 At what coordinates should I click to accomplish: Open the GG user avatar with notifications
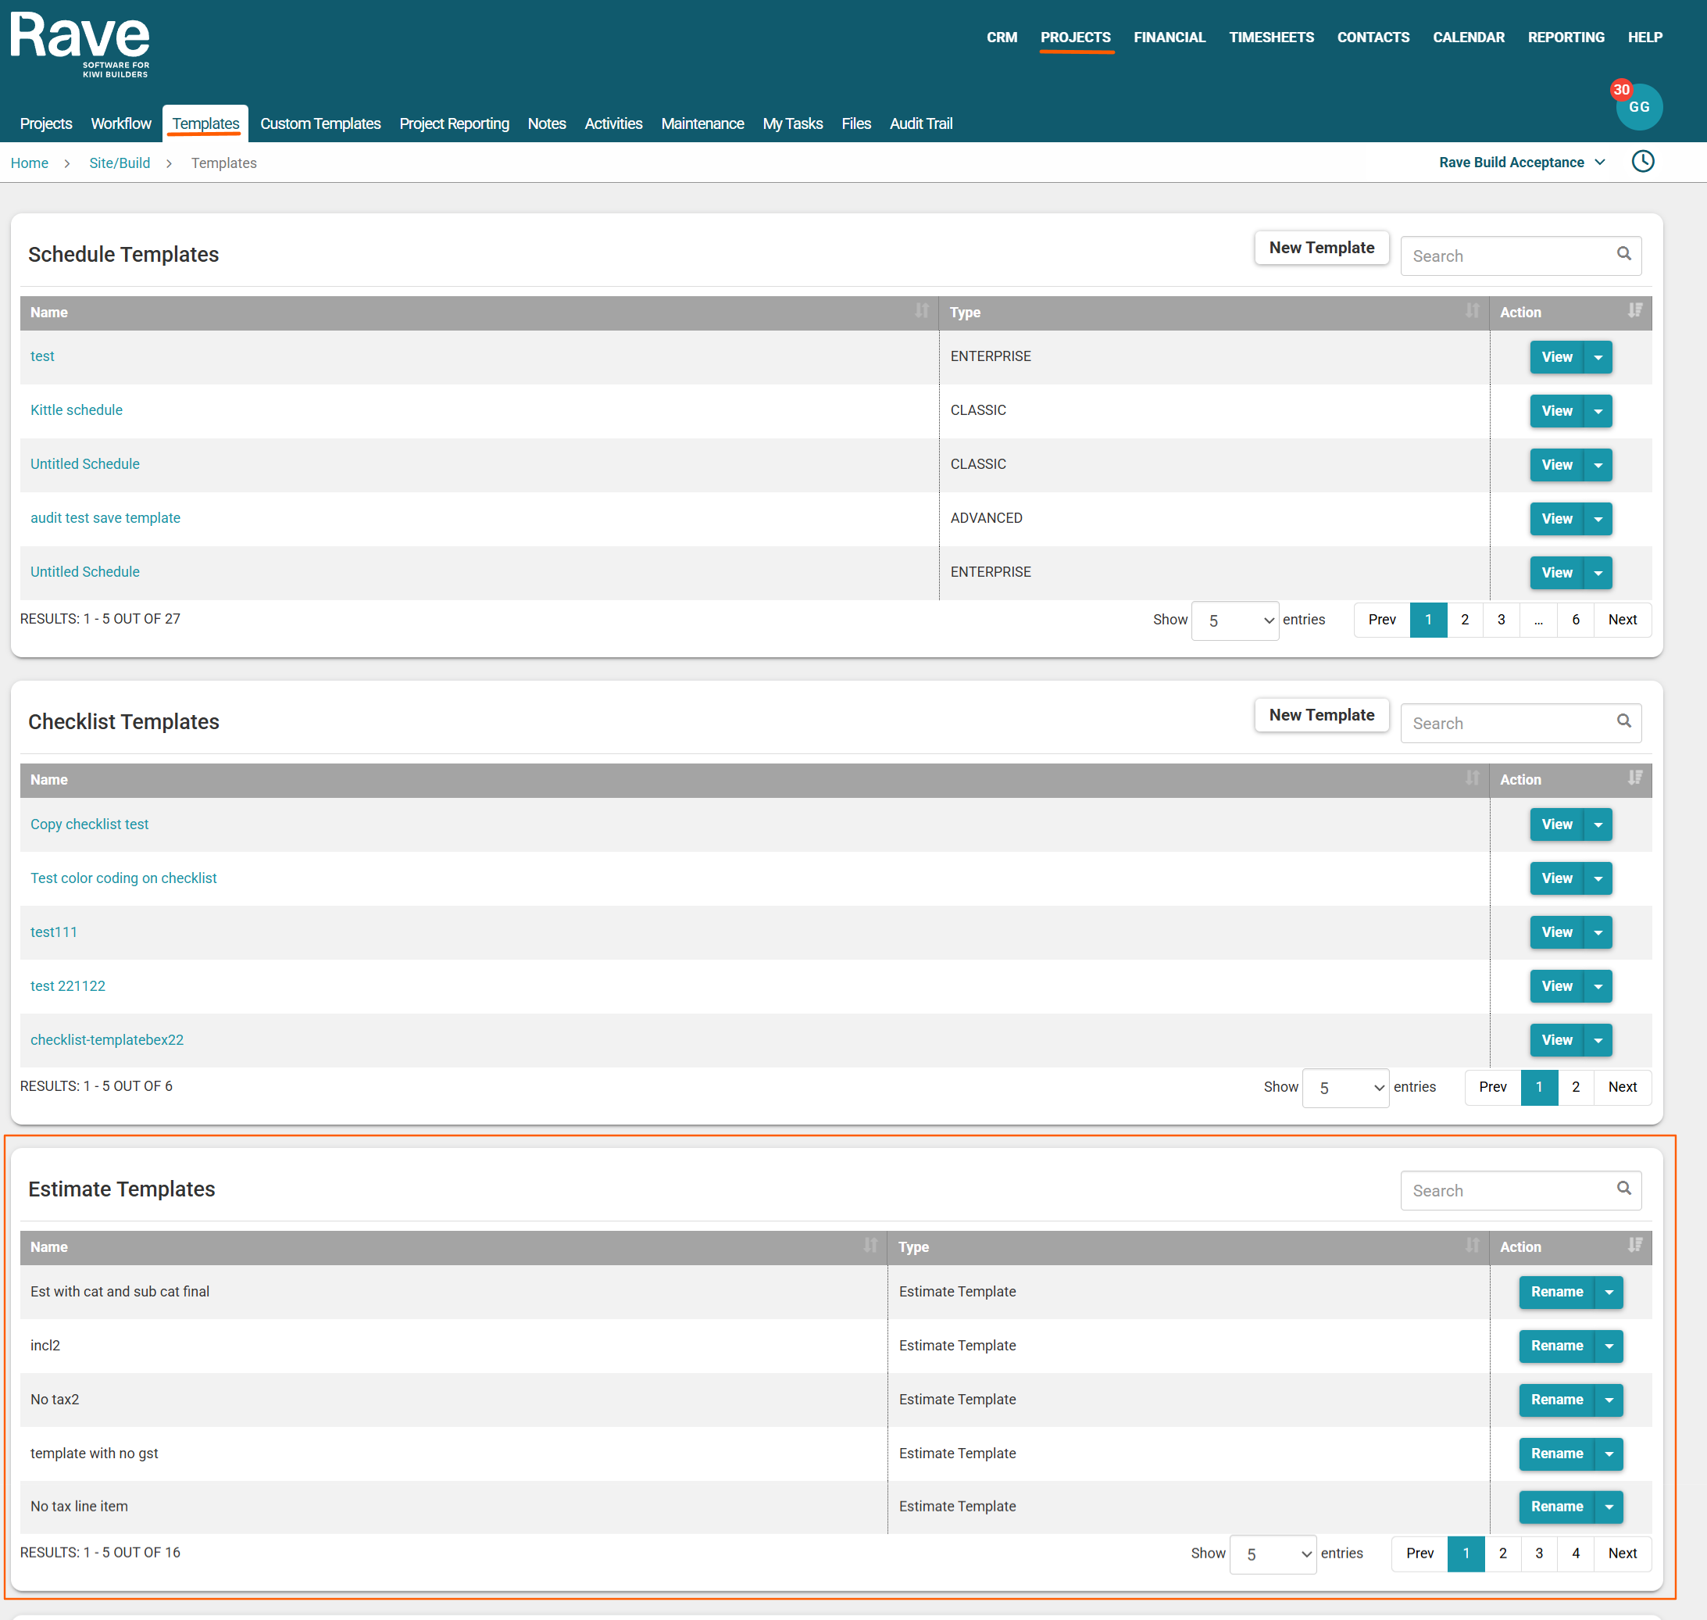[1638, 107]
